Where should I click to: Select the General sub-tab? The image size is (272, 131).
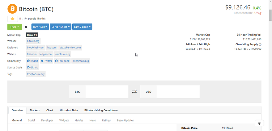[x=17, y=120]
